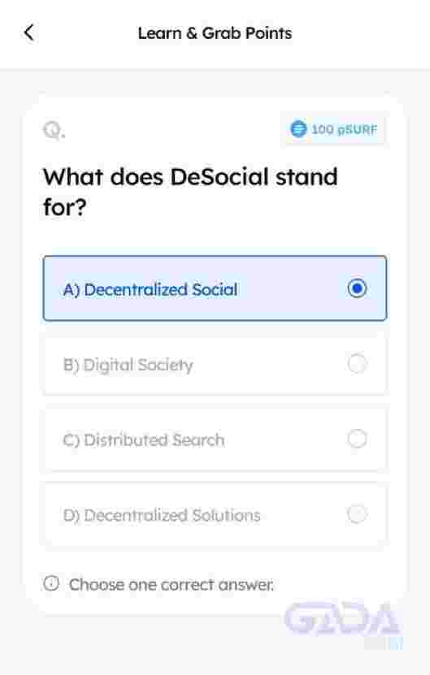The width and height of the screenshot is (430, 675).
Task: Tap the GADA watermark logo
Action: [342, 620]
